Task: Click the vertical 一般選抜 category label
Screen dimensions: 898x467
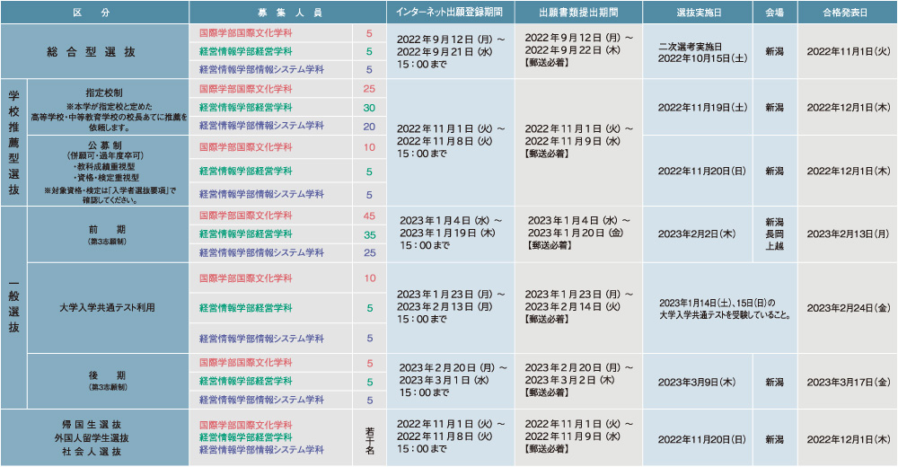Action: coord(13,306)
